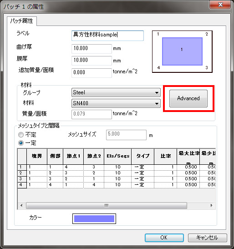Click the table's left scroll arrow
234x249 pixels.
[21, 205]
